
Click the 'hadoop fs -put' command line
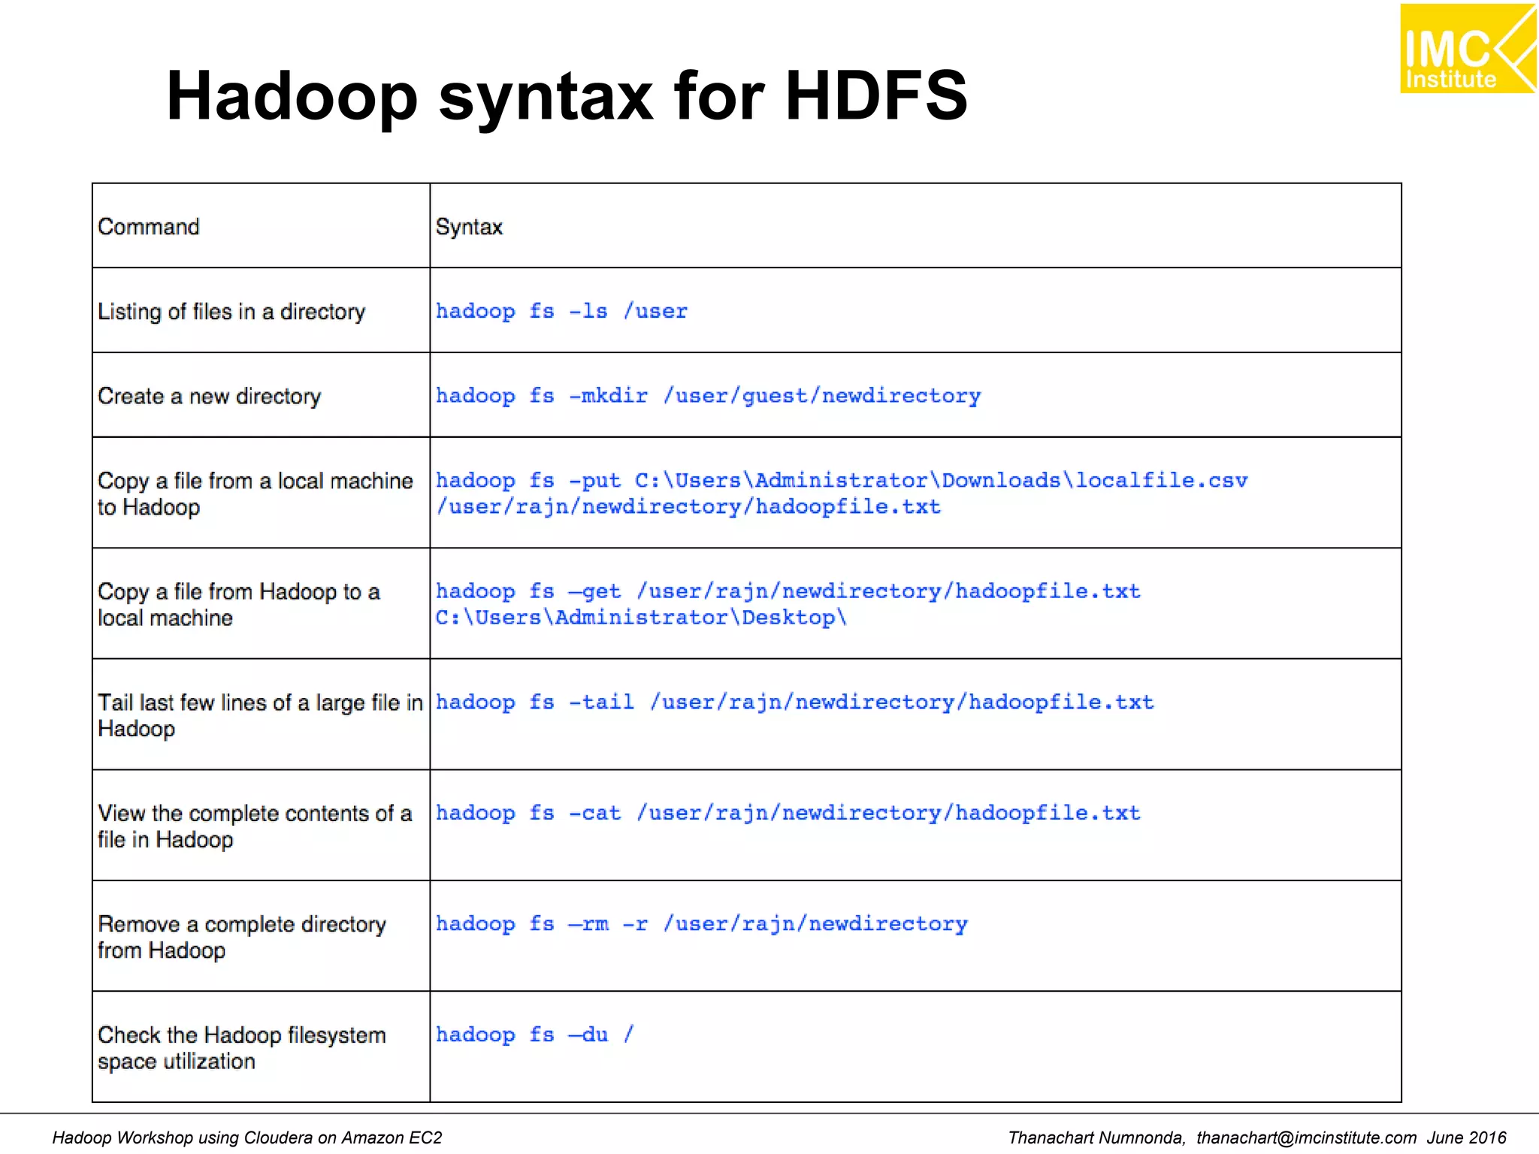[842, 480]
